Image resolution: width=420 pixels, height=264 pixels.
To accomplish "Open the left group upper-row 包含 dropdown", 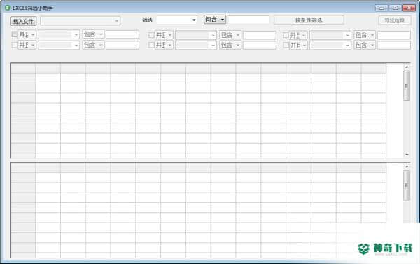I will (x=93, y=34).
